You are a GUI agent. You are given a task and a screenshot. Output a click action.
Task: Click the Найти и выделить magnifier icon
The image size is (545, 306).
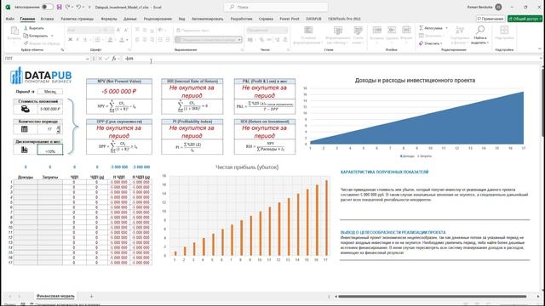[x=480, y=30]
